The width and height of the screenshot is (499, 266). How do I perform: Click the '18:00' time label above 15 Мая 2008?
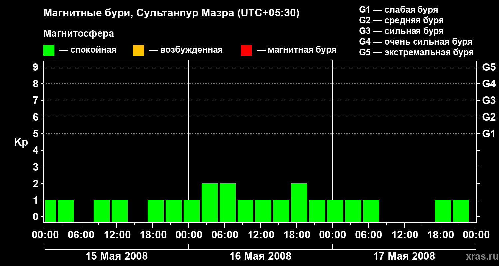153,235
